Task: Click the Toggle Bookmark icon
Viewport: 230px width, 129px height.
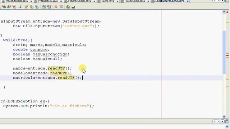Action: click(x=37, y=7)
